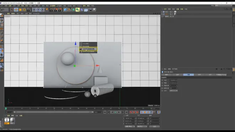This screenshot has height=132, width=235.
Task: Click the Z rotation input field
Action: 155,123
